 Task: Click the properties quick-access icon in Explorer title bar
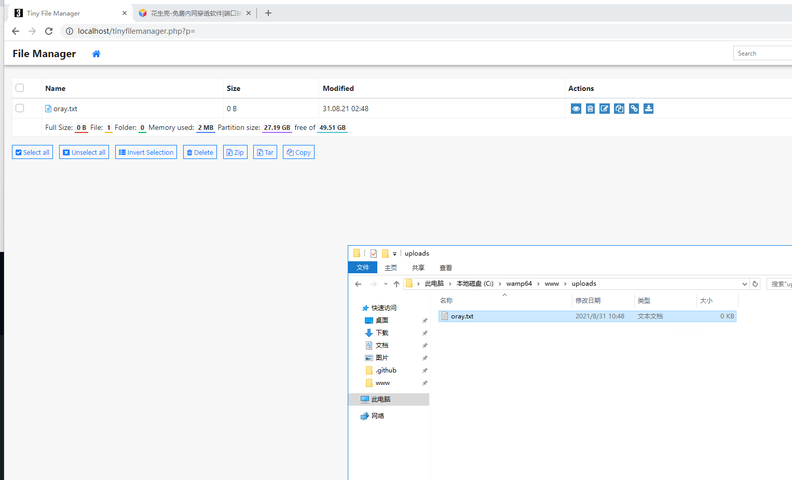374,254
